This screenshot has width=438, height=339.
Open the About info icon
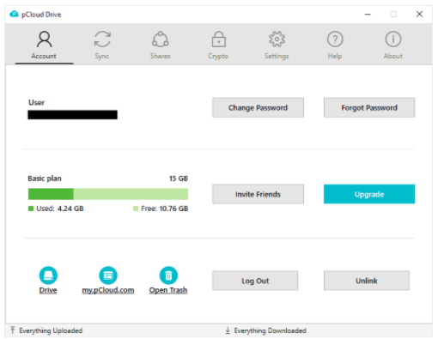[x=393, y=39]
